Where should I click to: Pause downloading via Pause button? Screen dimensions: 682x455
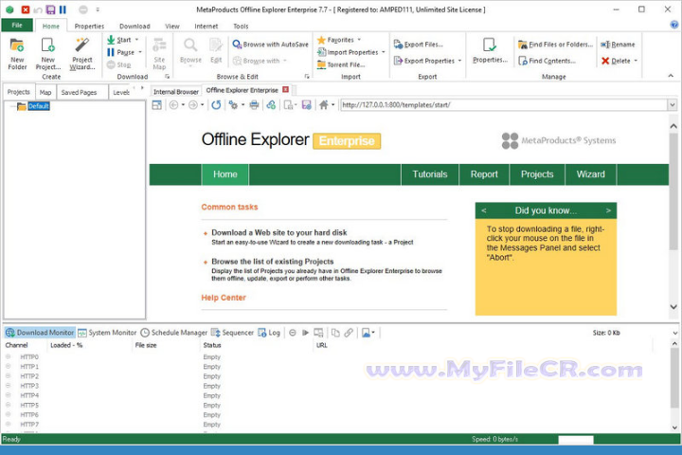tap(121, 52)
